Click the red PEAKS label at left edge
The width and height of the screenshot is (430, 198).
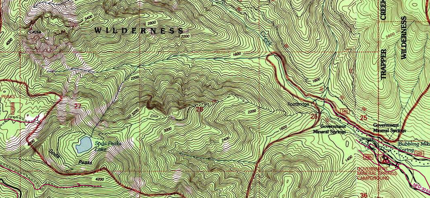tap(7, 97)
